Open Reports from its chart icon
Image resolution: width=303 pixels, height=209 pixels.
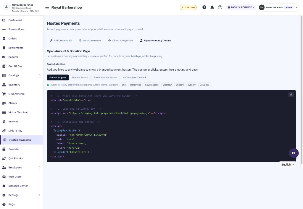coord(4,57)
